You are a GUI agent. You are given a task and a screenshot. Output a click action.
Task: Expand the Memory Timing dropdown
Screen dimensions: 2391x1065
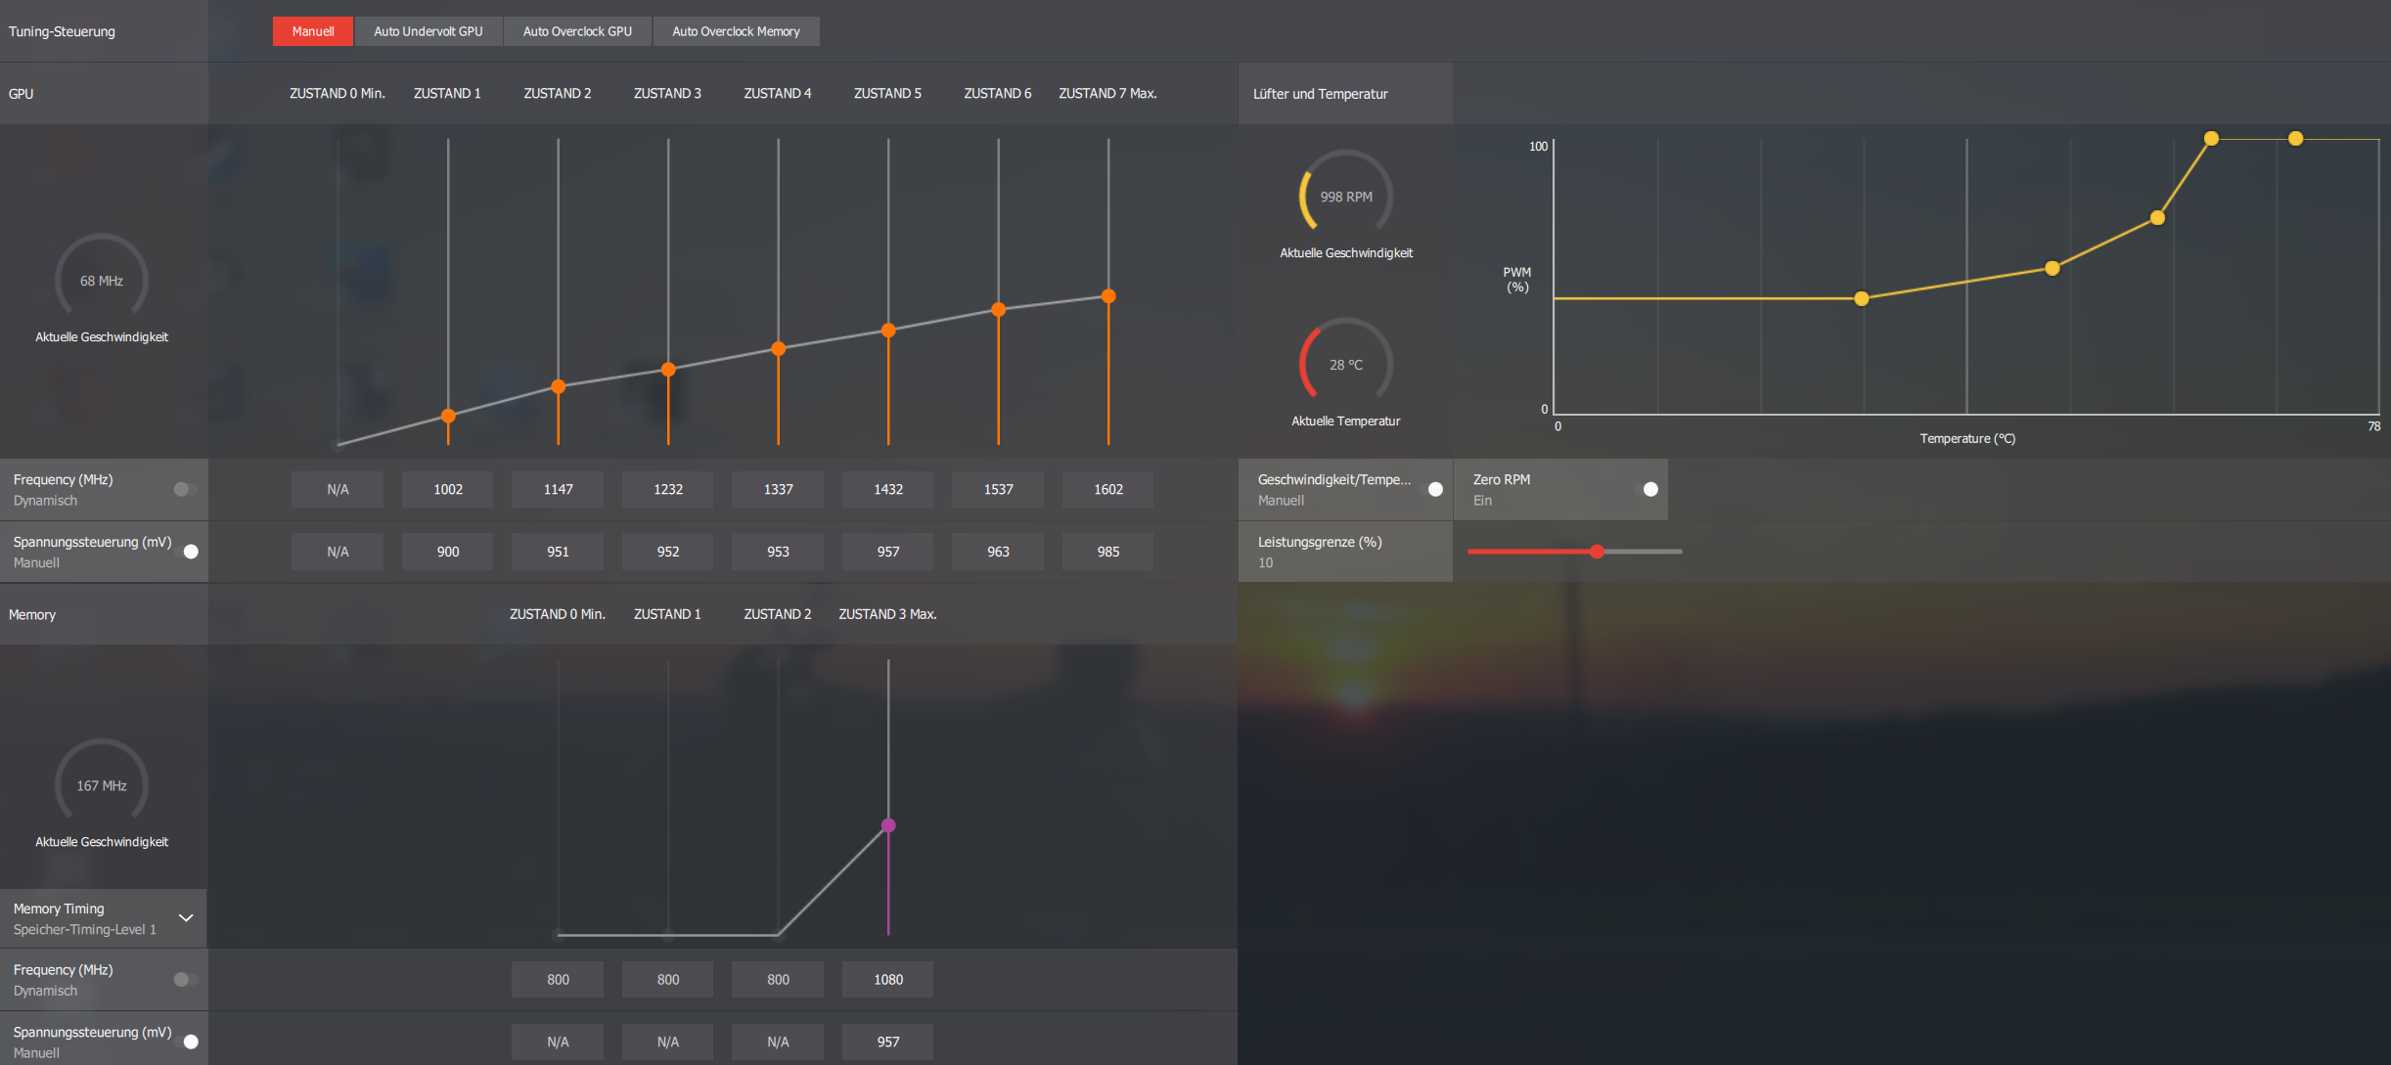[x=186, y=918]
